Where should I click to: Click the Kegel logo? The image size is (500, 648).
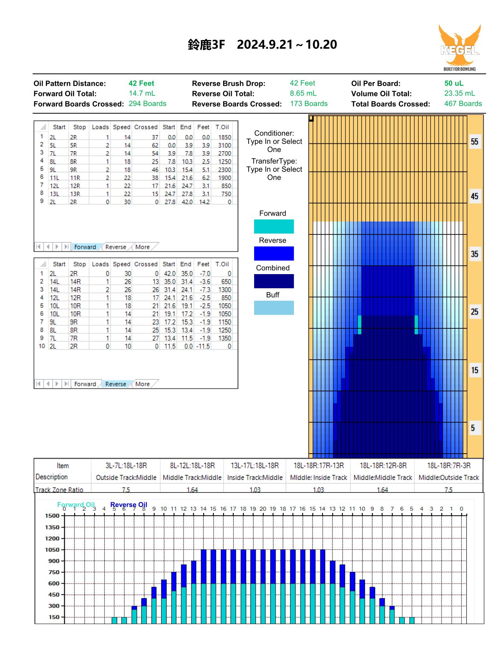460,48
